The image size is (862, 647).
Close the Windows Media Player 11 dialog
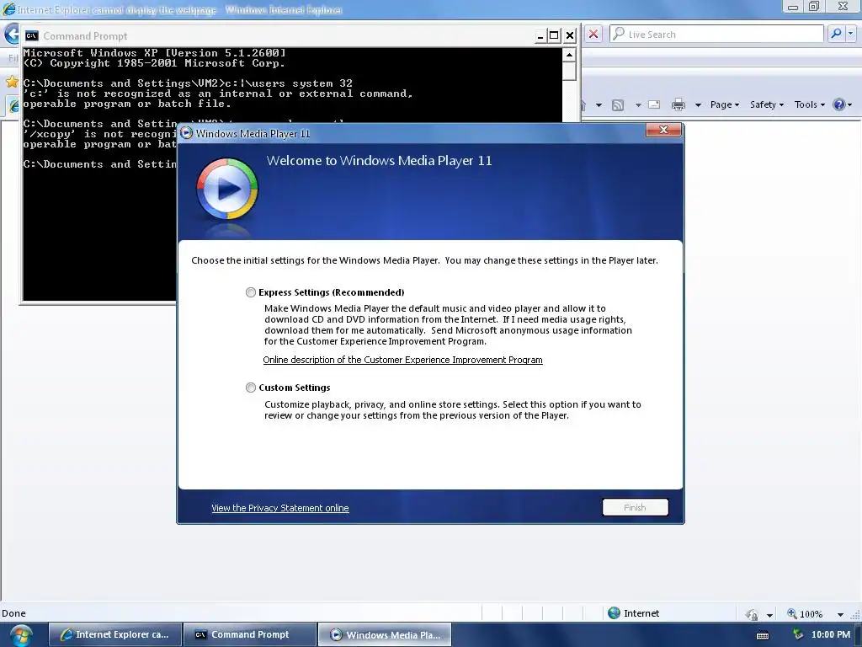point(663,130)
